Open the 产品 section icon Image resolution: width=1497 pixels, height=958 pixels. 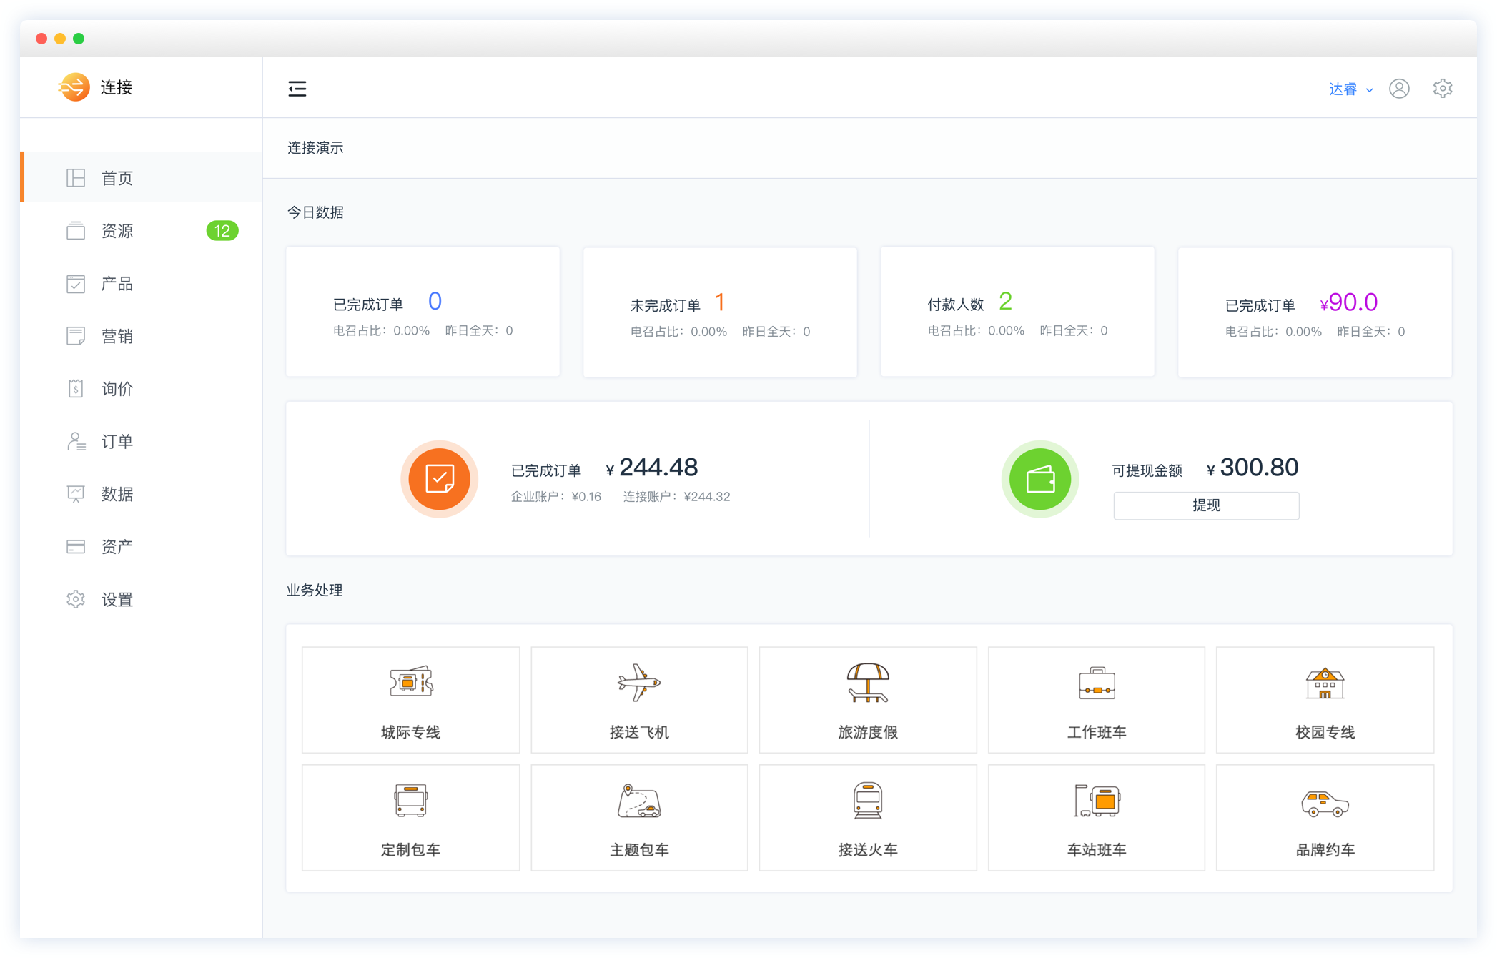76,283
